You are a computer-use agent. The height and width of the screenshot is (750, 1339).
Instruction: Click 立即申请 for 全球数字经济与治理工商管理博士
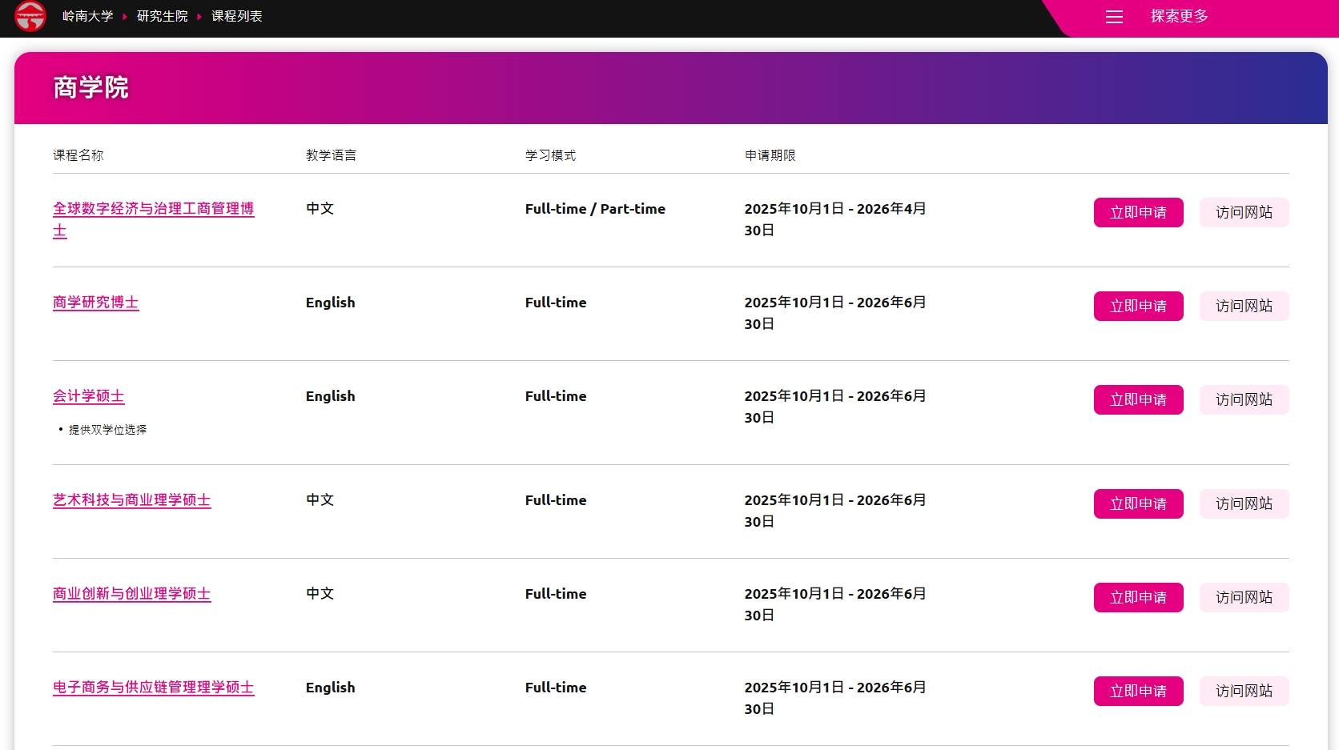[x=1138, y=212]
